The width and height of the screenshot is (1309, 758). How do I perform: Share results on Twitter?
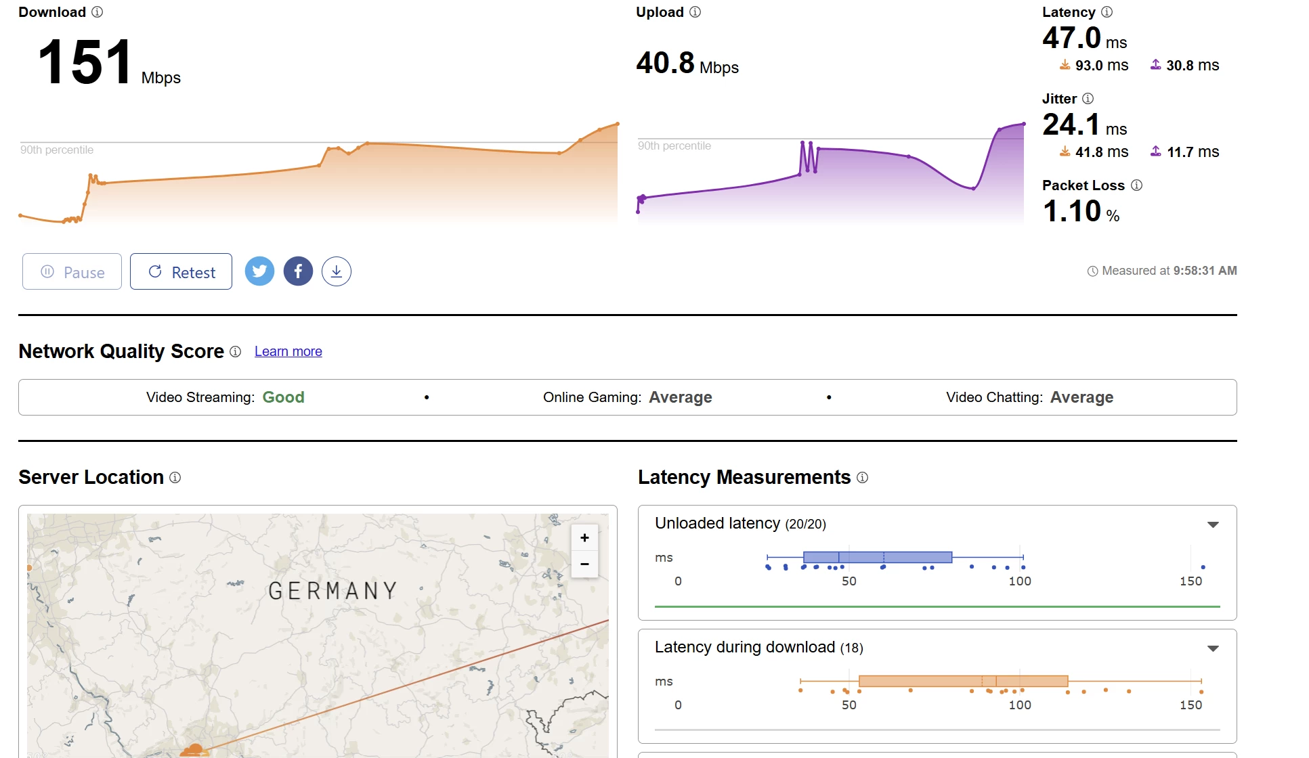259,271
